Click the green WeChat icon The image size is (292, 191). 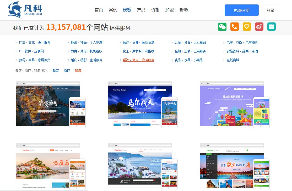(x=222, y=27)
